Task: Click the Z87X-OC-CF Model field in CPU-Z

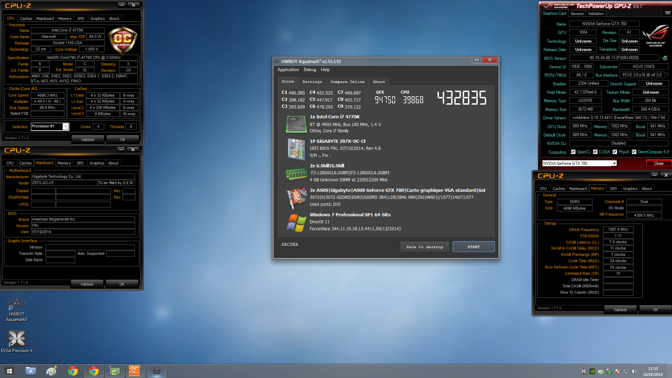Action: click(x=64, y=183)
